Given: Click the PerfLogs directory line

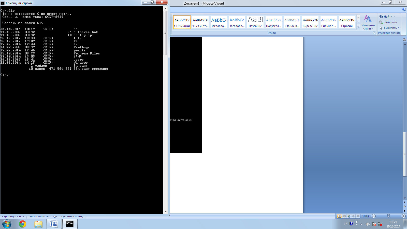Looking at the screenshot, I should pos(45,47).
